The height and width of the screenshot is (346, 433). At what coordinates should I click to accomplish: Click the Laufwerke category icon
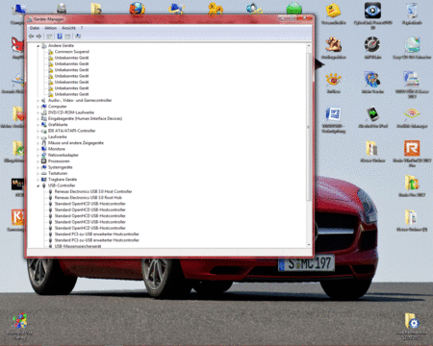pos(44,137)
